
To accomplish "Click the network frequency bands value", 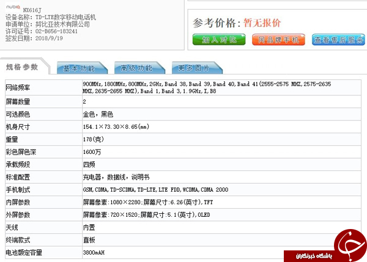I will (207, 88).
